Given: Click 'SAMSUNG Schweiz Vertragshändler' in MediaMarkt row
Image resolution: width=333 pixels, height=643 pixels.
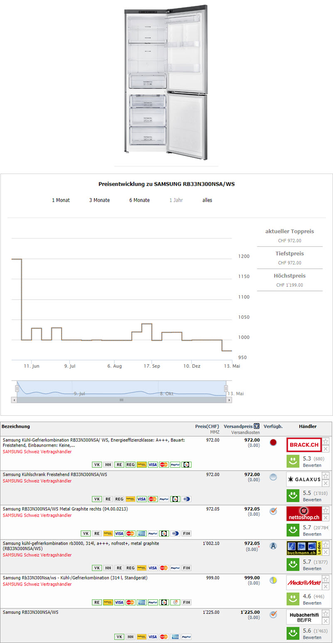Looking at the screenshot, I should click(x=37, y=584).
